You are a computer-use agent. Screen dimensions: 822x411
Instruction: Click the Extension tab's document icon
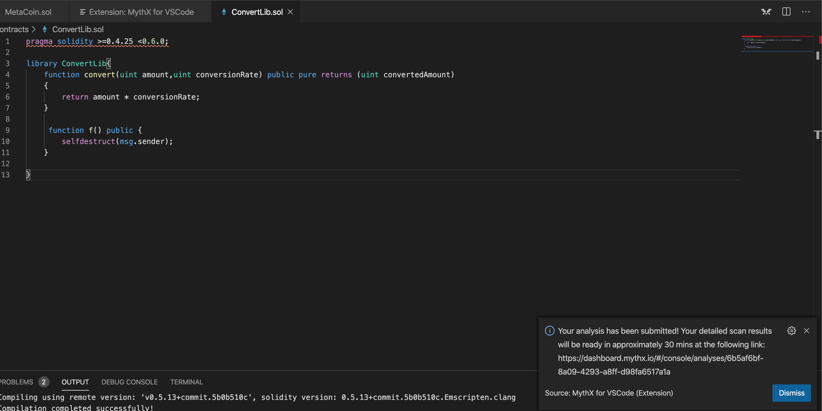pyautogui.click(x=82, y=12)
